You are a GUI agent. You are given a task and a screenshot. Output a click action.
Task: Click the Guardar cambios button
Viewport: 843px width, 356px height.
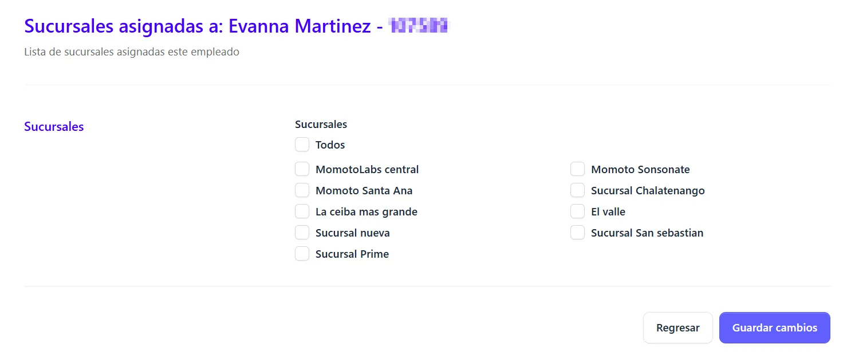[x=774, y=328]
